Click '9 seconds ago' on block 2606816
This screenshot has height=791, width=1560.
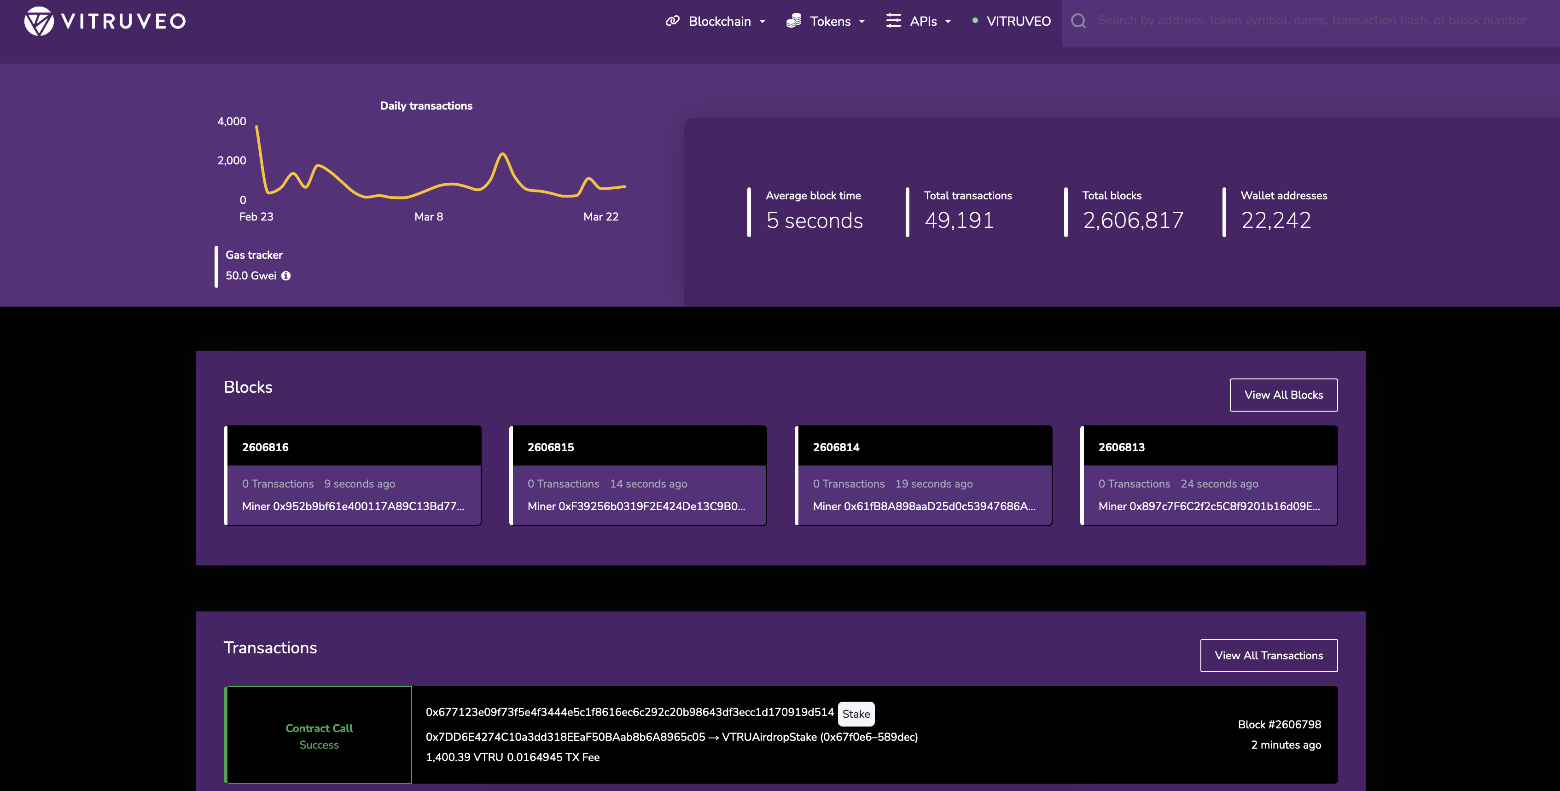[x=360, y=484]
